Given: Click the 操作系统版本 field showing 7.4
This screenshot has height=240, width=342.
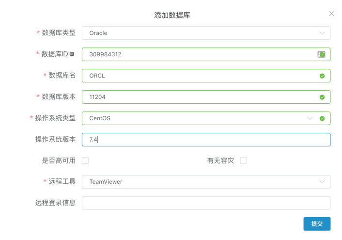Looking at the screenshot, I should click(x=206, y=140).
